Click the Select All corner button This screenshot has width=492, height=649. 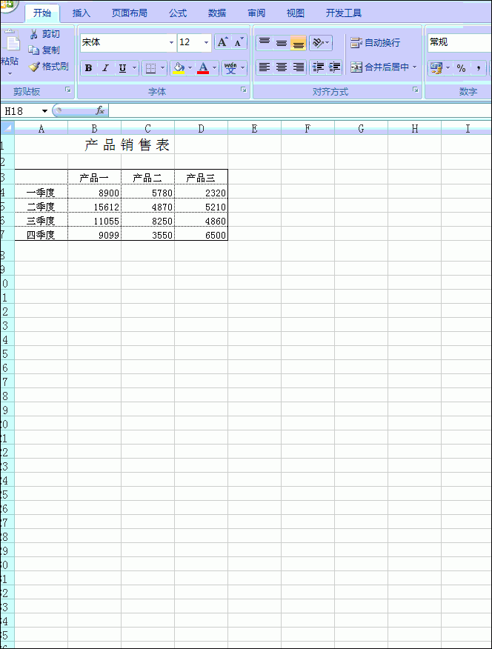pos(8,128)
